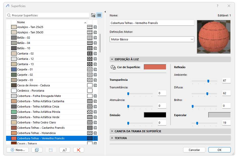The height and width of the screenshot is (158, 238).
Task: Open texture icon next to Betão - 10
Action: 95,48
